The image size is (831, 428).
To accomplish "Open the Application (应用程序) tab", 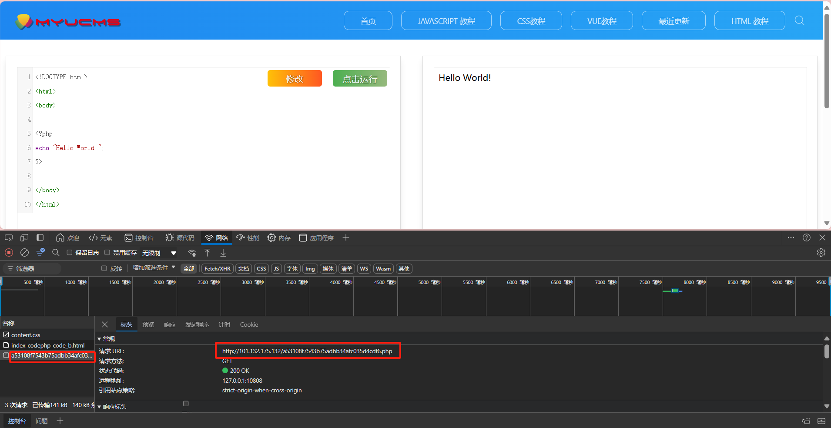I will click(316, 237).
